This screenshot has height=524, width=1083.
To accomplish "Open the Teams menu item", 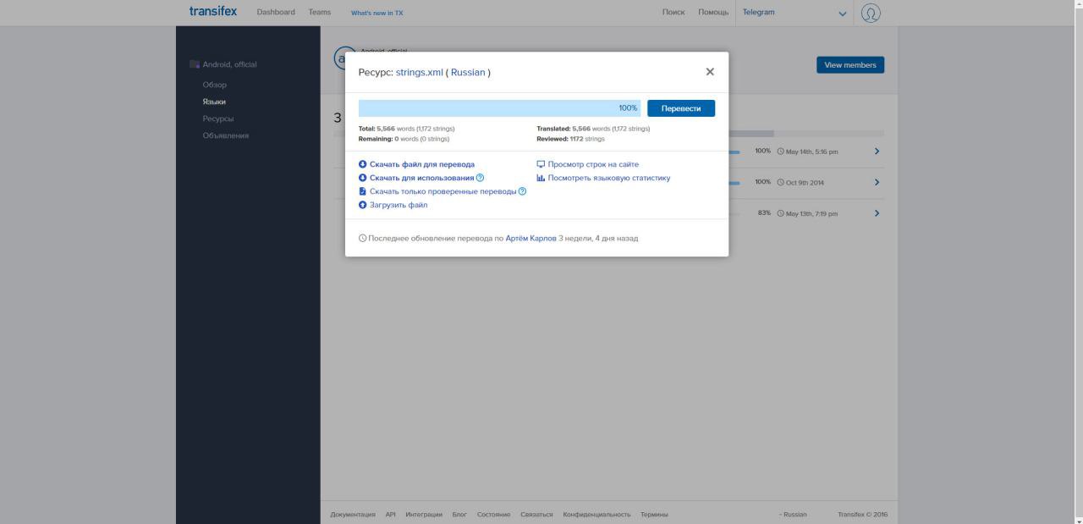I will click(x=320, y=12).
